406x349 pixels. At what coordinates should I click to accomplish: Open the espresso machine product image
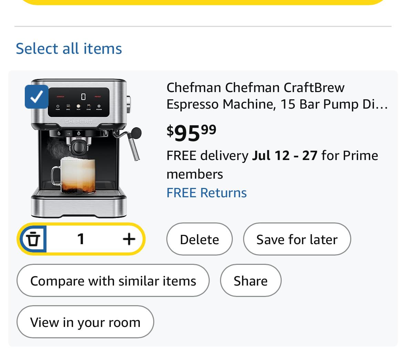pos(83,148)
